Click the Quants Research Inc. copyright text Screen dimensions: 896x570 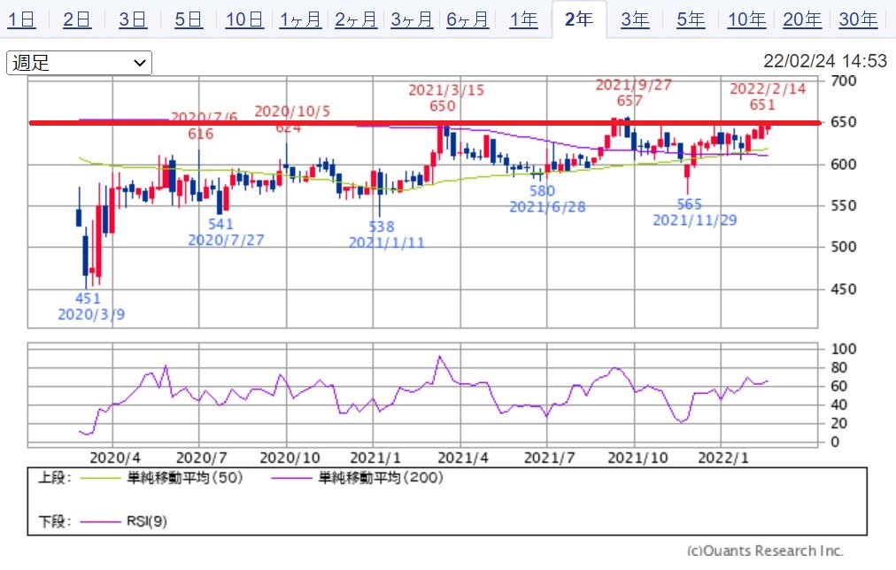tap(765, 551)
